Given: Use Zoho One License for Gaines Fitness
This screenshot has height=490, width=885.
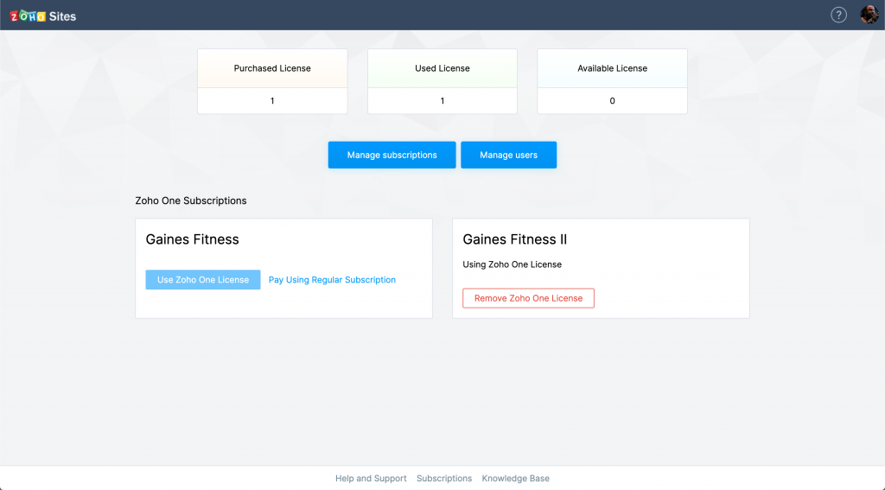Looking at the screenshot, I should [203, 280].
